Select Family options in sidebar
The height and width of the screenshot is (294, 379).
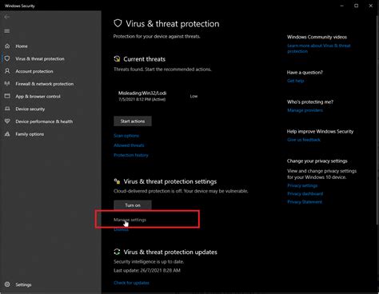pos(30,134)
